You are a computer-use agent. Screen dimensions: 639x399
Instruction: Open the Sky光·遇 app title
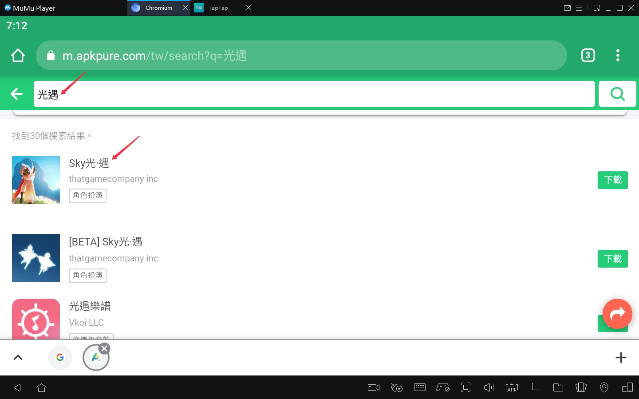point(89,163)
